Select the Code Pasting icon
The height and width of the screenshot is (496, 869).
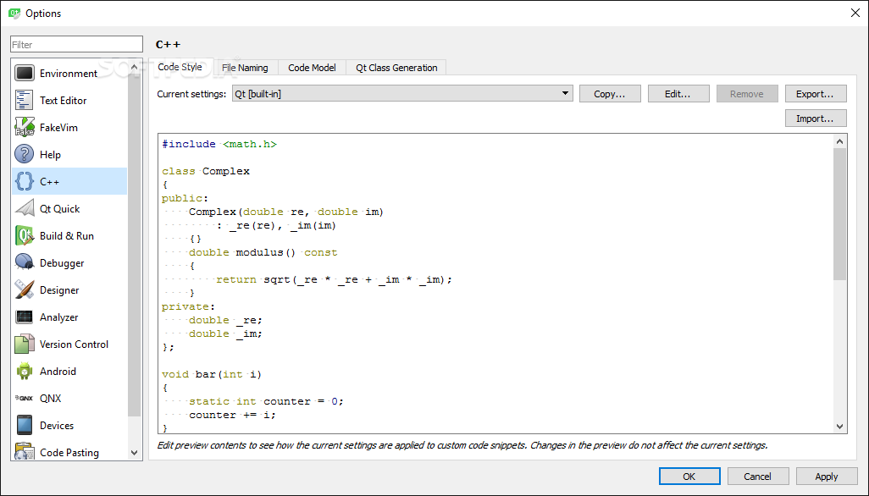[x=25, y=451]
